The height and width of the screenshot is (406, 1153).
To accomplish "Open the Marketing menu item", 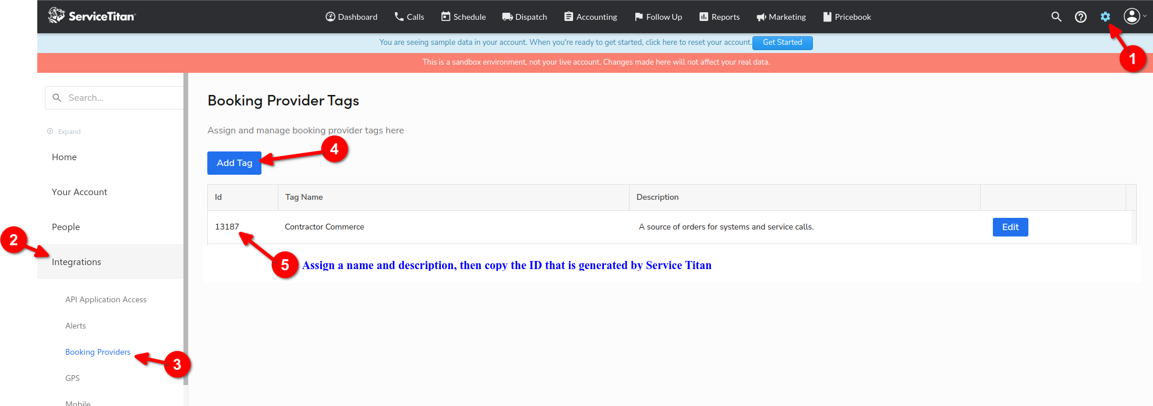I will point(781,17).
